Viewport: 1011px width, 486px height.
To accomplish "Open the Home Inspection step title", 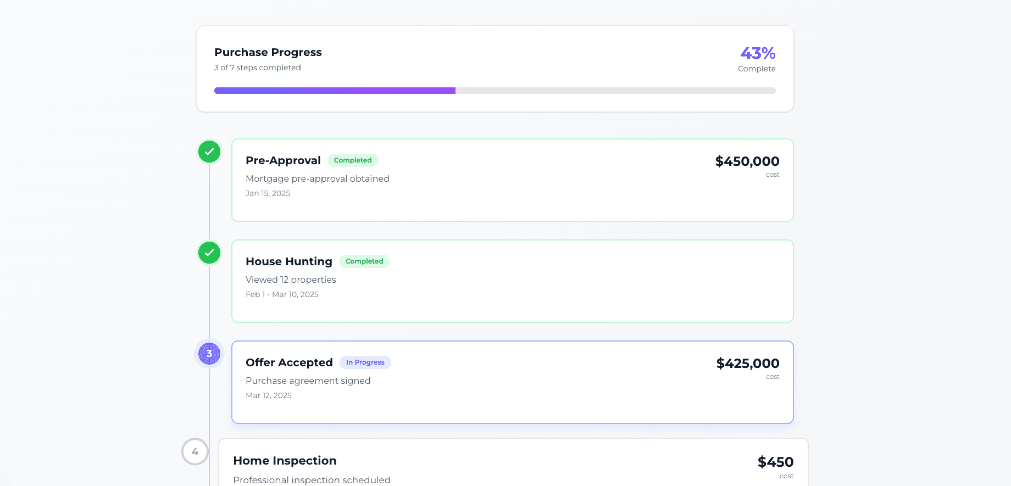I will coord(285,461).
